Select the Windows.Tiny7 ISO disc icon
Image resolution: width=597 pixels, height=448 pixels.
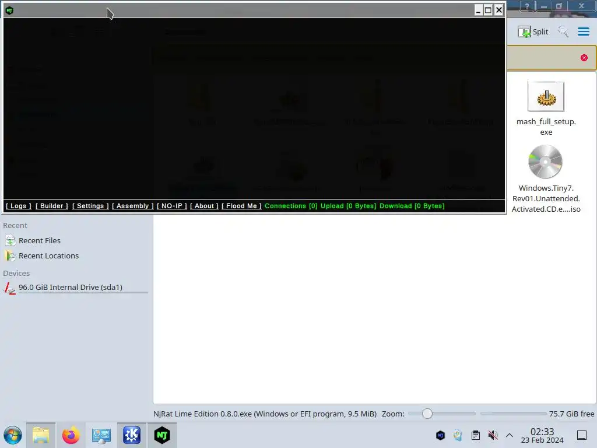coord(545,162)
